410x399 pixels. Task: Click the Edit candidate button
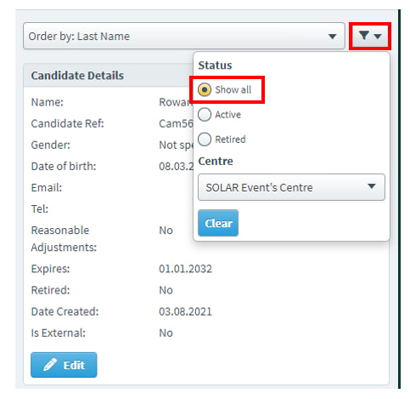(x=64, y=365)
